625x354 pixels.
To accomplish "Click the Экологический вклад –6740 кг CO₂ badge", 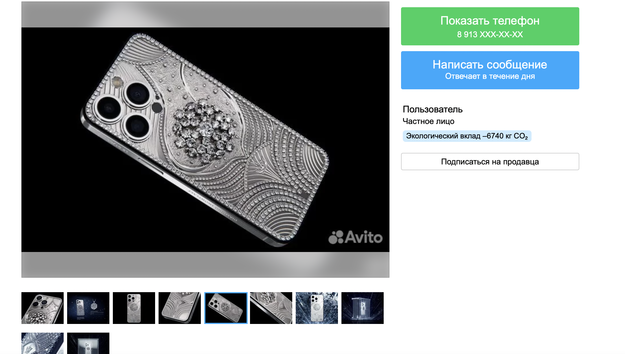I will 467,136.
